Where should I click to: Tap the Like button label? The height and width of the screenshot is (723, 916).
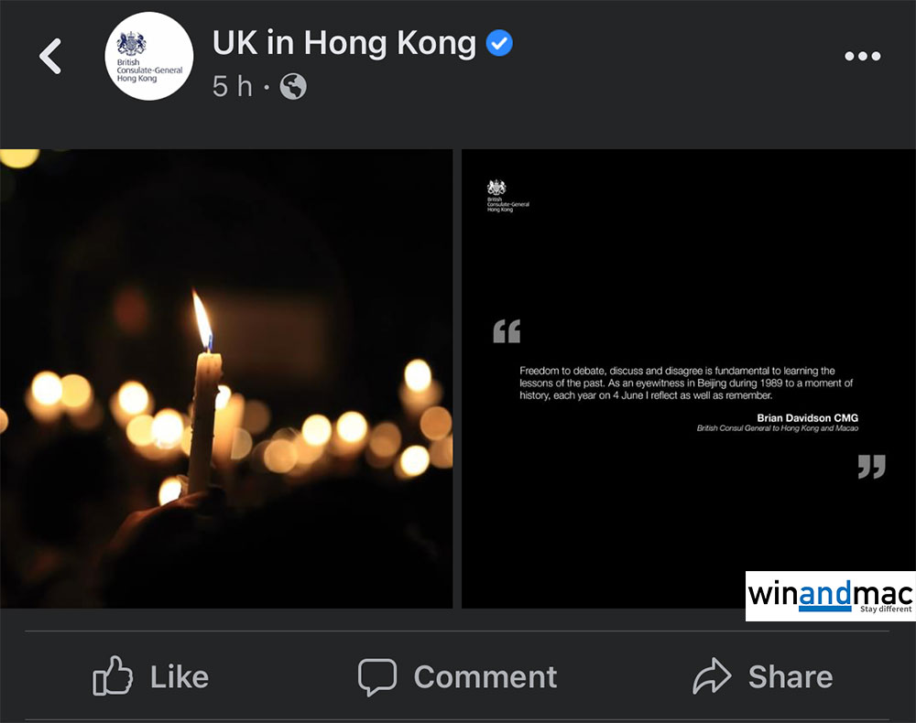(180, 677)
